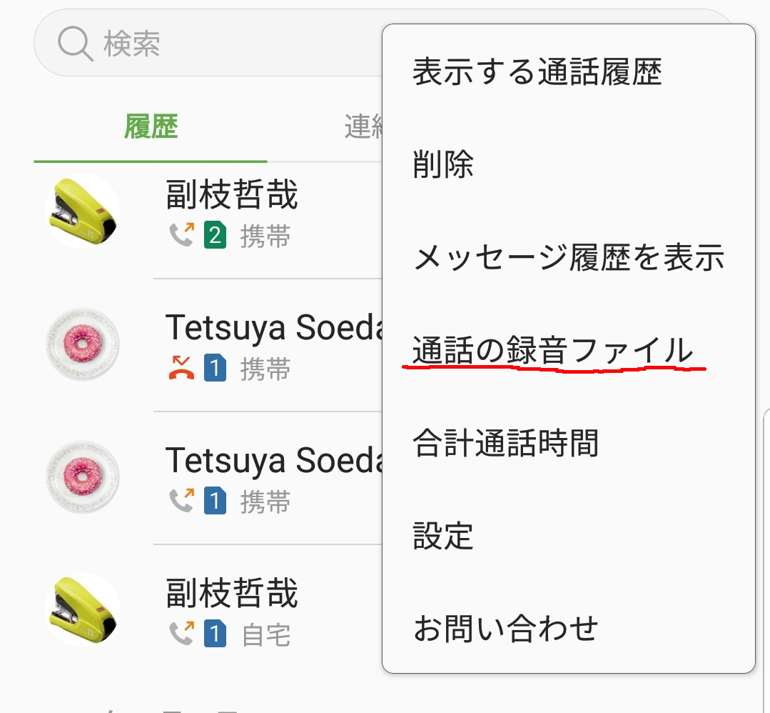This screenshot has width=770, height=713.
Task: Tap donut avatar of outgoing Tetsuya Soeda call
Action: [83, 477]
